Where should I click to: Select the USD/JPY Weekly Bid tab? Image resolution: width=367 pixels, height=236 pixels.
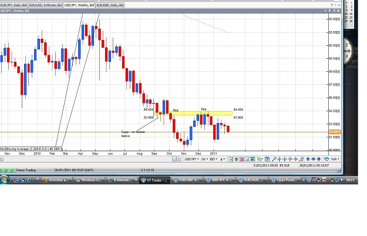click(x=79, y=5)
